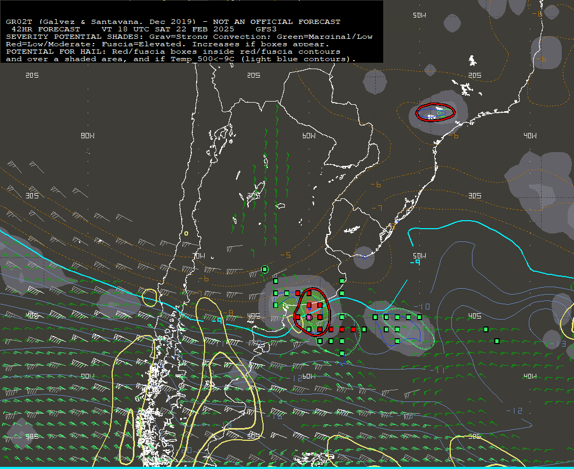Click inside the red oval contour over Brazil
Screen dimensions: 574x469
(x=435, y=112)
